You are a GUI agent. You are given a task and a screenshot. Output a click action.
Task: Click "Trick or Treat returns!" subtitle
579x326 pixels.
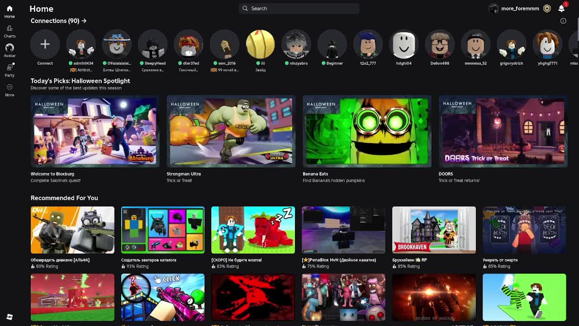click(459, 181)
